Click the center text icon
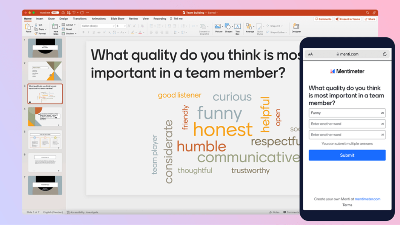This screenshot has width=400, height=225. [157, 32]
